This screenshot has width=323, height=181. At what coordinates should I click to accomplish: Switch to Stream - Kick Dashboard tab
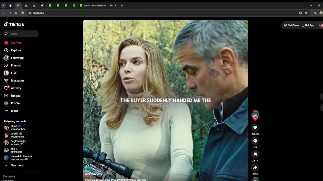tap(95, 6)
